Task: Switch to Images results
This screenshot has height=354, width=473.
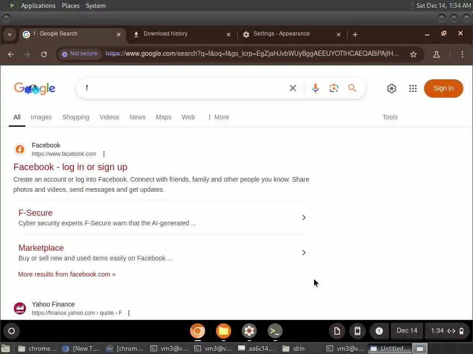Action: pos(41,117)
